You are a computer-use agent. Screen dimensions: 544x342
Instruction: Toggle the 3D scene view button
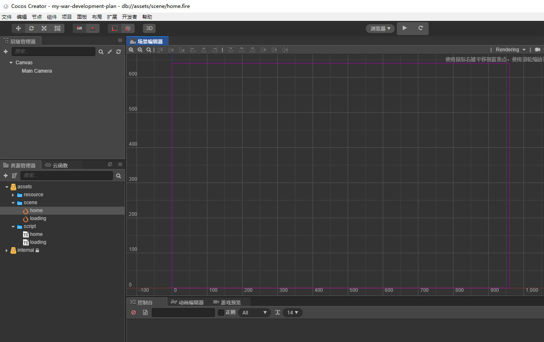coord(149,28)
